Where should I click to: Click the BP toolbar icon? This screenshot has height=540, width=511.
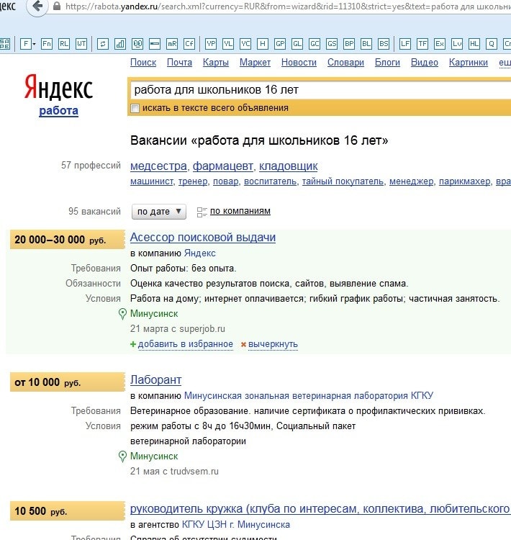[349, 44]
